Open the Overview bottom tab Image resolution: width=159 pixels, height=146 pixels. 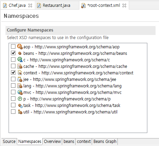52,142
